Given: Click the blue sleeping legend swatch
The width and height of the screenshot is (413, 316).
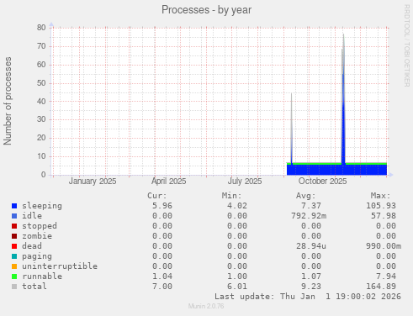Looking at the screenshot, I should pyautogui.click(x=14, y=206).
